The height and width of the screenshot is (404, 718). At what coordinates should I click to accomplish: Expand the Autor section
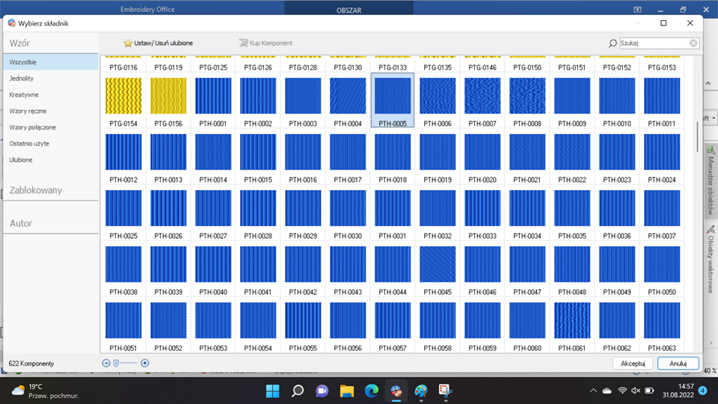[22, 223]
